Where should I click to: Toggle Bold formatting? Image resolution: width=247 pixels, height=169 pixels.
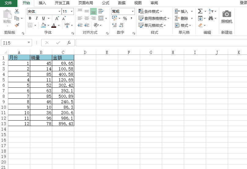pos(30,18)
